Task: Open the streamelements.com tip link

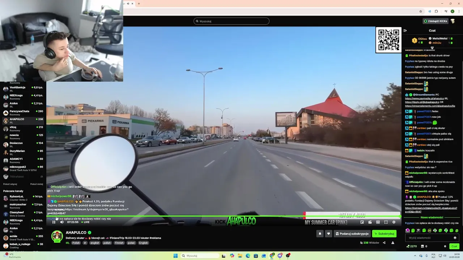Action: tap(430, 106)
